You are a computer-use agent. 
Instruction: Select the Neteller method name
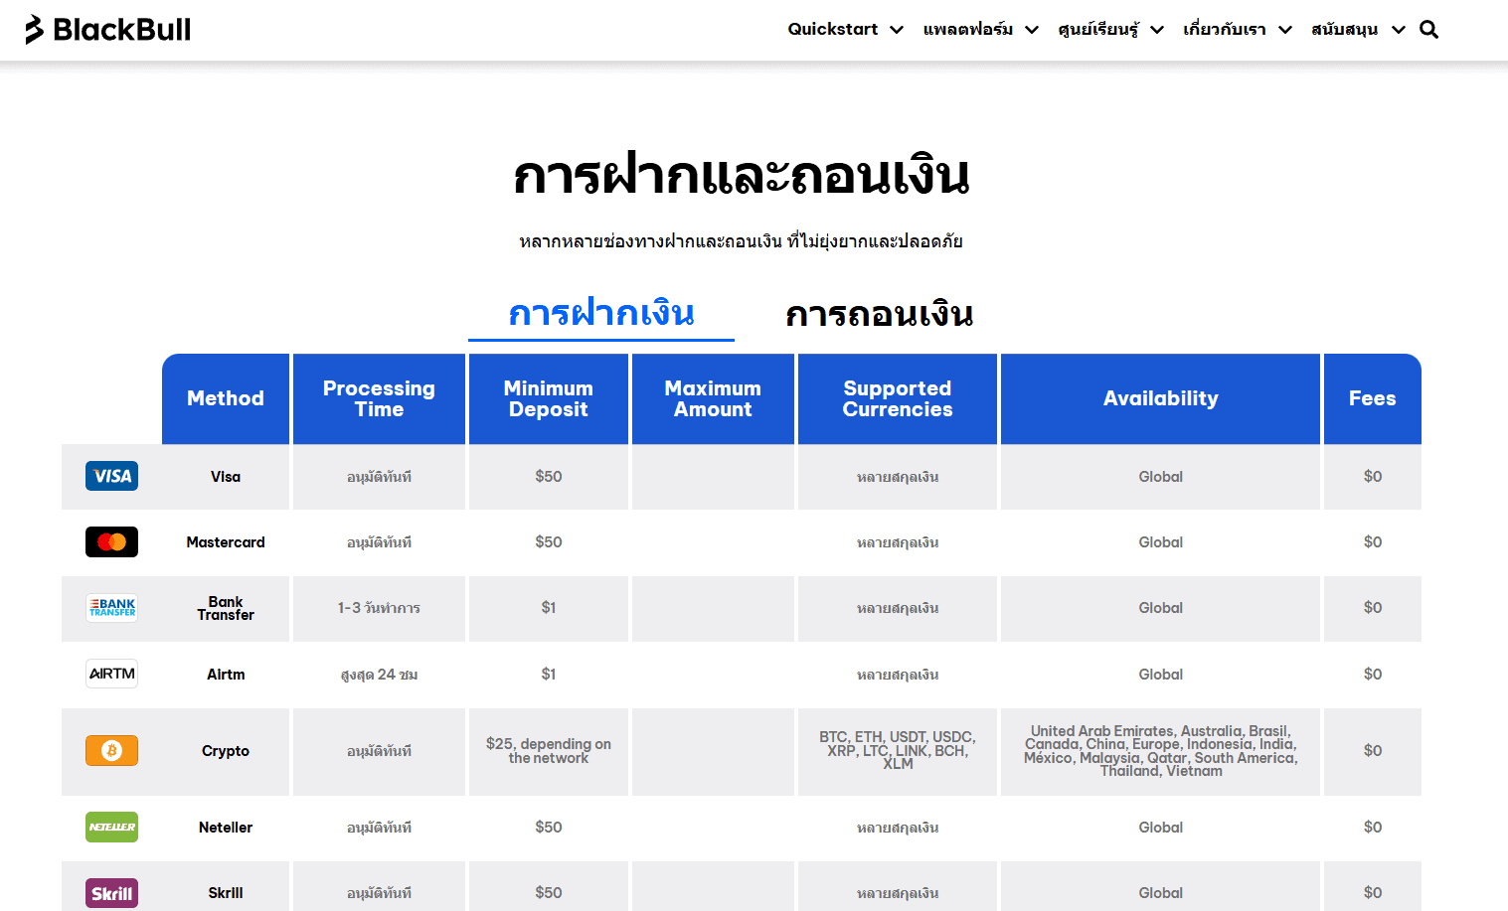pos(226,828)
